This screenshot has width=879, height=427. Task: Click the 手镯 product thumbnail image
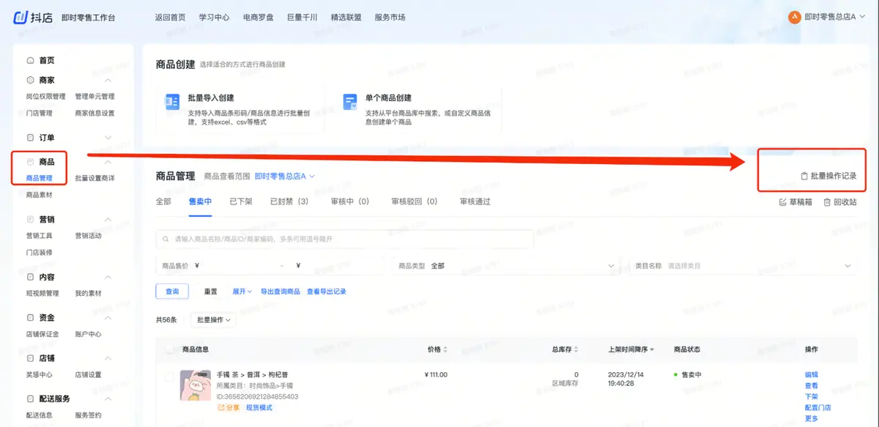point(196,385)
